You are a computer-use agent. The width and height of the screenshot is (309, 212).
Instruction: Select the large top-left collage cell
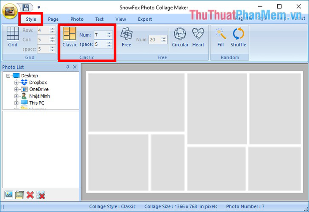136,102
